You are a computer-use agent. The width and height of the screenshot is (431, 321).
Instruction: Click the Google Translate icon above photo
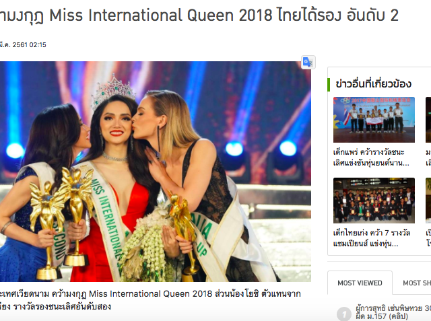pos(308,63)
